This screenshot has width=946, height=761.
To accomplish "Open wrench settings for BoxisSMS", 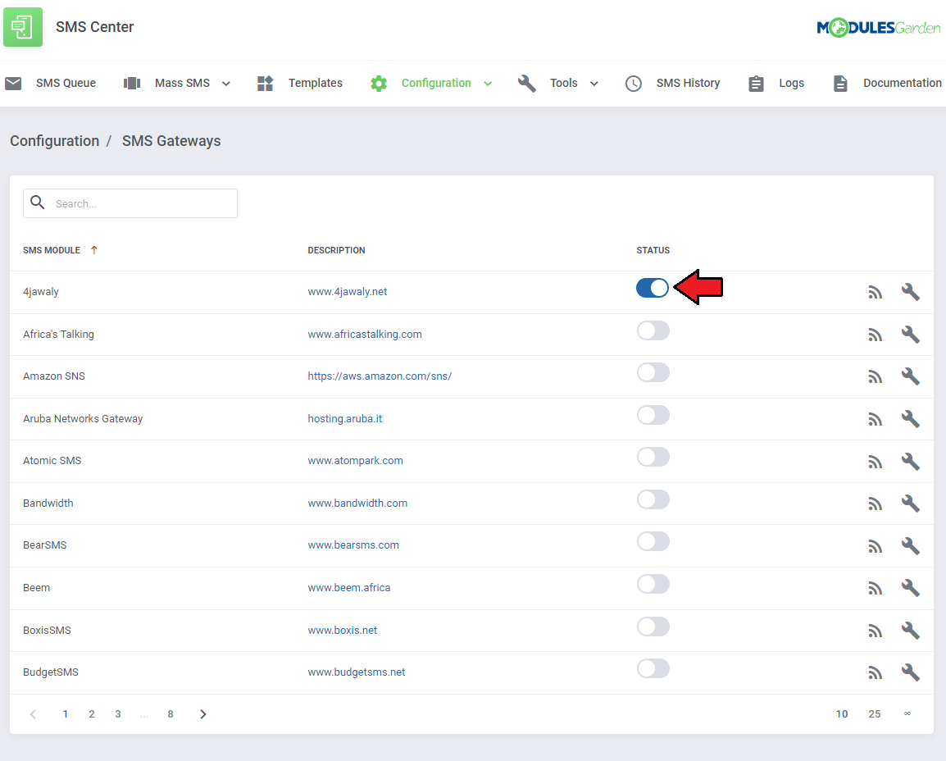I will click(x=911, y=631).
